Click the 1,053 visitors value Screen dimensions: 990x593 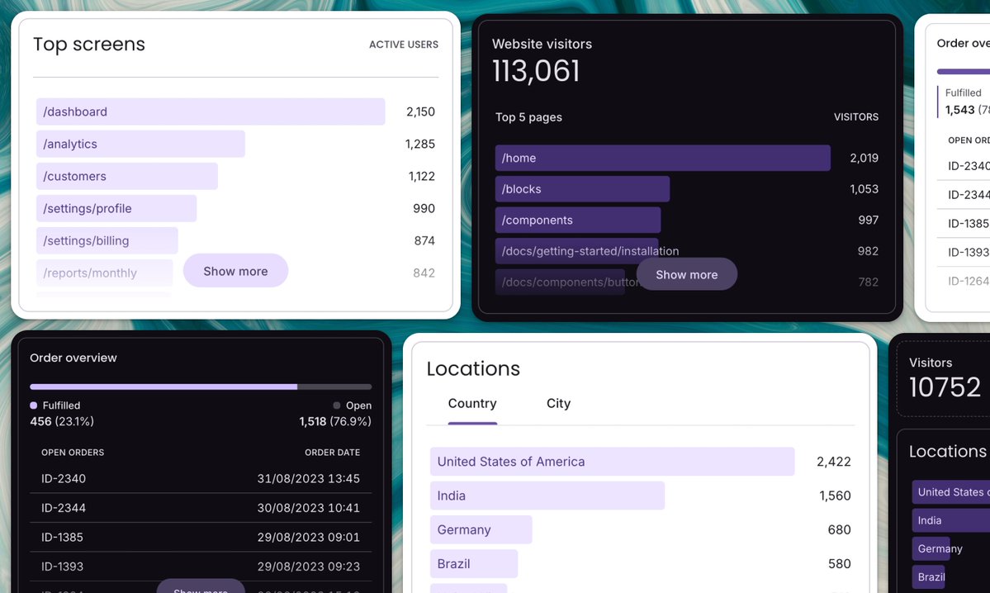tap(864, 189)
